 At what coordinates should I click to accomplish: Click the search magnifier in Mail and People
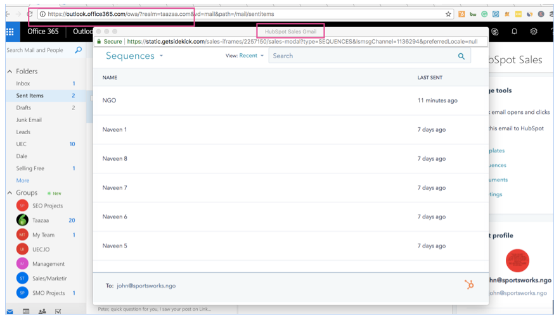tap(79, 50)
